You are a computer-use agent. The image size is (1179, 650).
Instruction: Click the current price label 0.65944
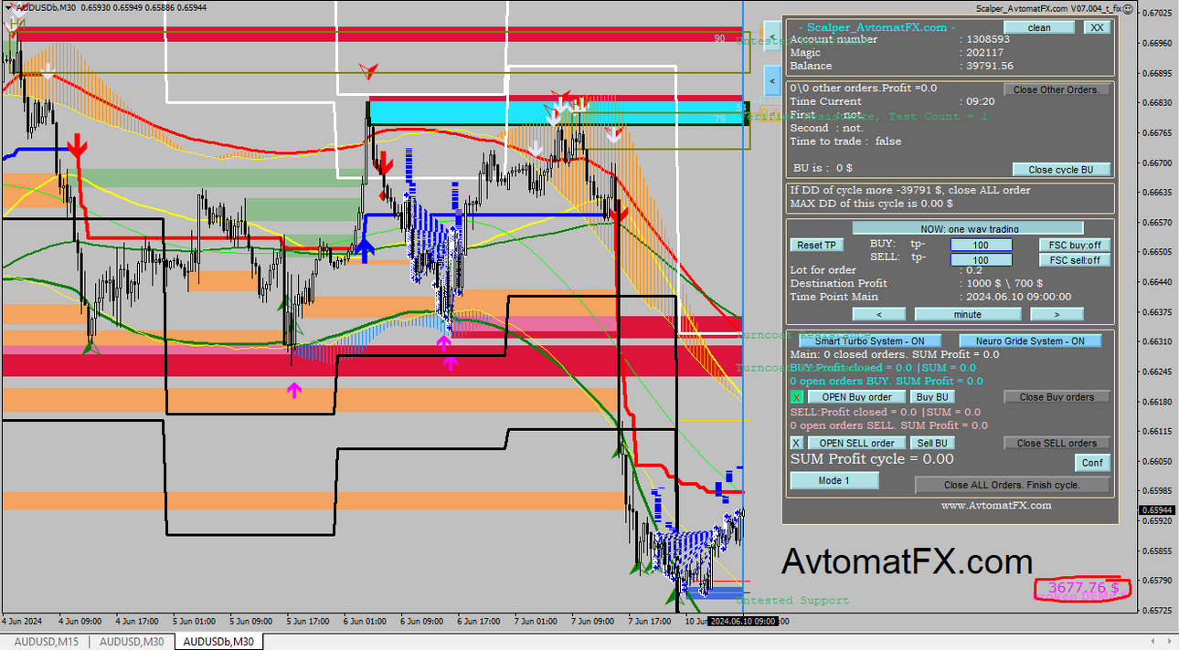point(1156,510)
